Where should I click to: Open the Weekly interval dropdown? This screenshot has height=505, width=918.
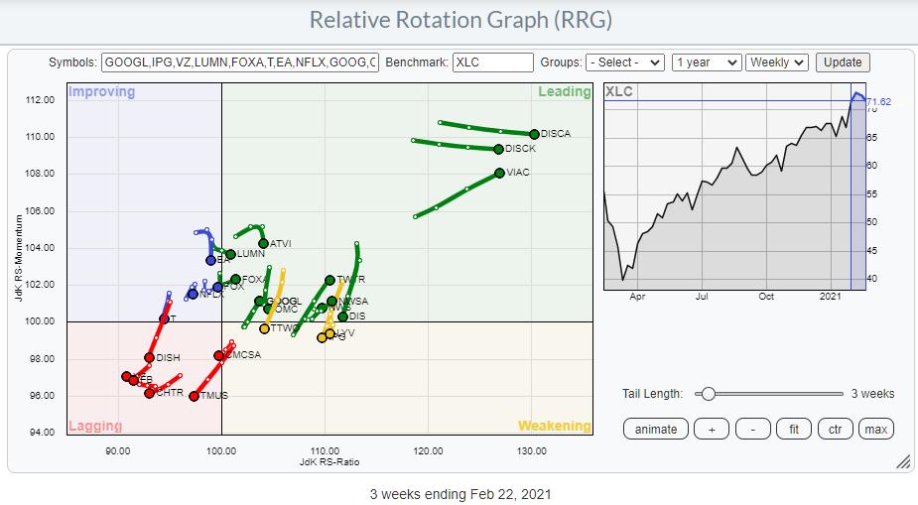[777, 63]
